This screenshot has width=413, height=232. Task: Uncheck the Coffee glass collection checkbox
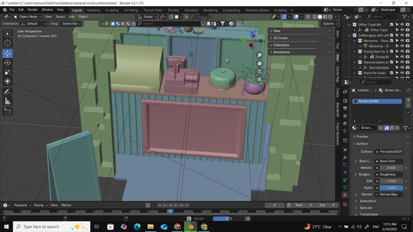(x=392, y=35)
